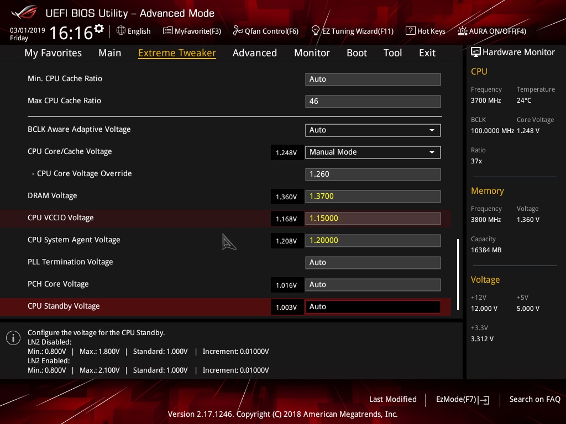This screenshot has width=566, height=424.
Task: Click the Qfan Control fan icon
Action: 238,31
